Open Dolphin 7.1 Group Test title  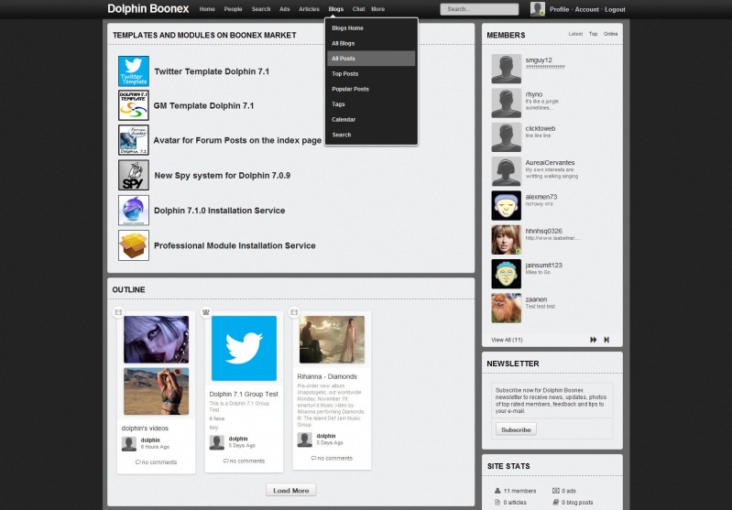(x=244, y=394)
